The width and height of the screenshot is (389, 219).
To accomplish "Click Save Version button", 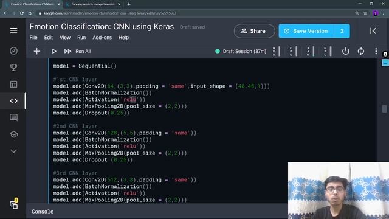I will point(306,31).
